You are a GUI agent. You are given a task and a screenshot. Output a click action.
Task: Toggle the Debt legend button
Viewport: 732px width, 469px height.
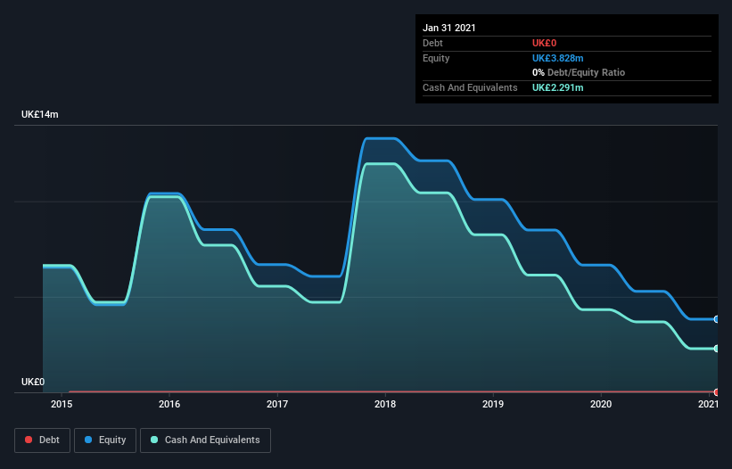[43, 440]
